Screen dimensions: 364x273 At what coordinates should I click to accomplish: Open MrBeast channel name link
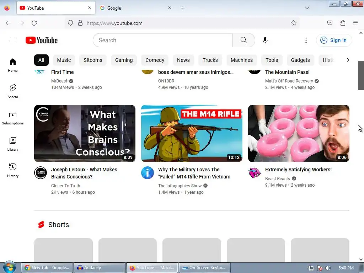[x=59, y=81]
